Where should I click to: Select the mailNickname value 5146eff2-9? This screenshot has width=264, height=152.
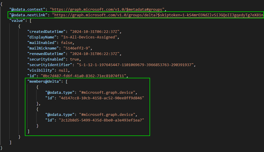(x=77, y=48)
